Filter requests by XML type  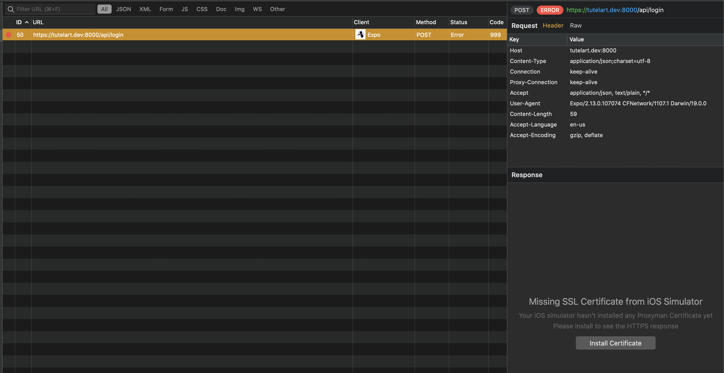coord(145,9)
